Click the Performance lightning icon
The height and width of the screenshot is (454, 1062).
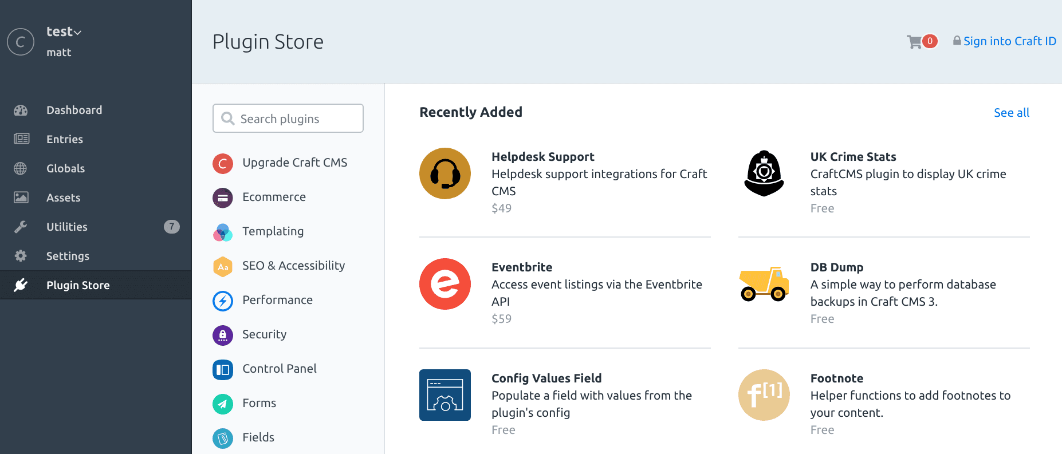[x=223, y=301]
